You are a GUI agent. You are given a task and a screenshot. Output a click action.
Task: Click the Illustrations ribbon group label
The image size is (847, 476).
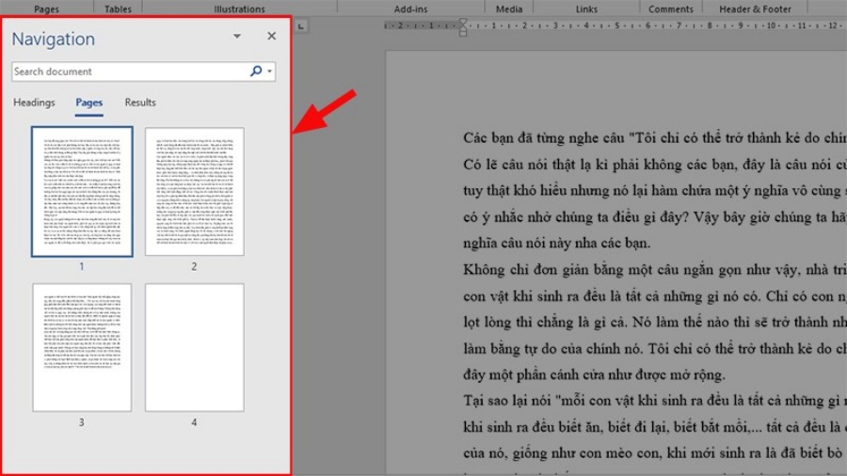coord(239,9)
